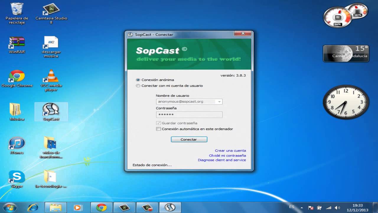Switch to the SopCast taskbar item

pos(170,208)
